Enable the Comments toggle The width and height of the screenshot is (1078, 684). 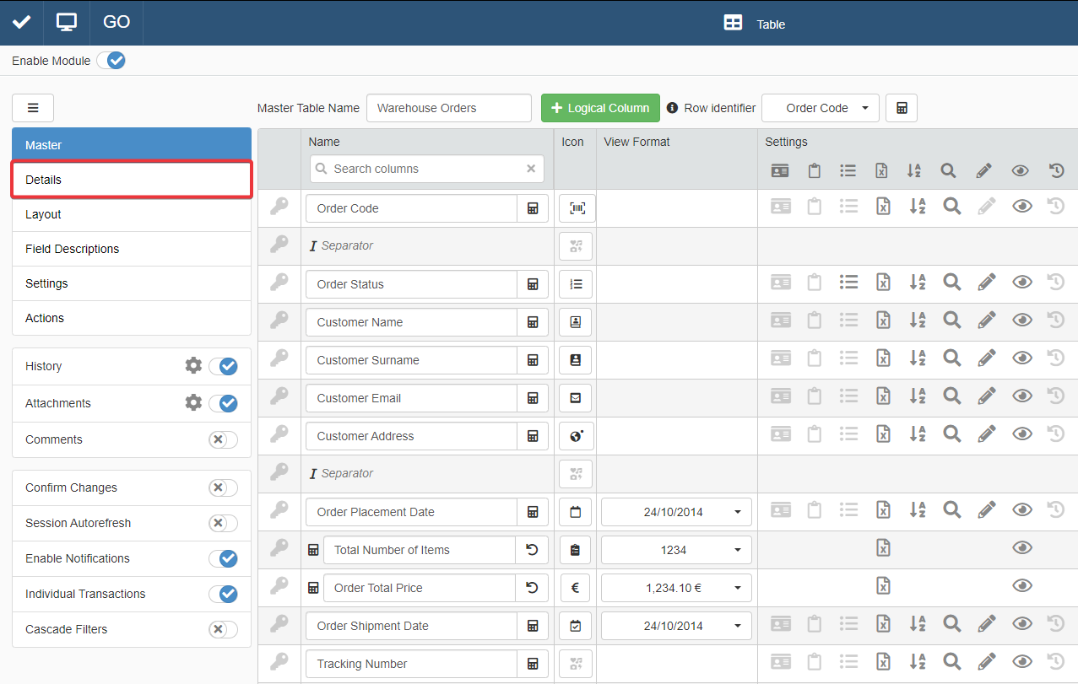[x=223, y=439]
